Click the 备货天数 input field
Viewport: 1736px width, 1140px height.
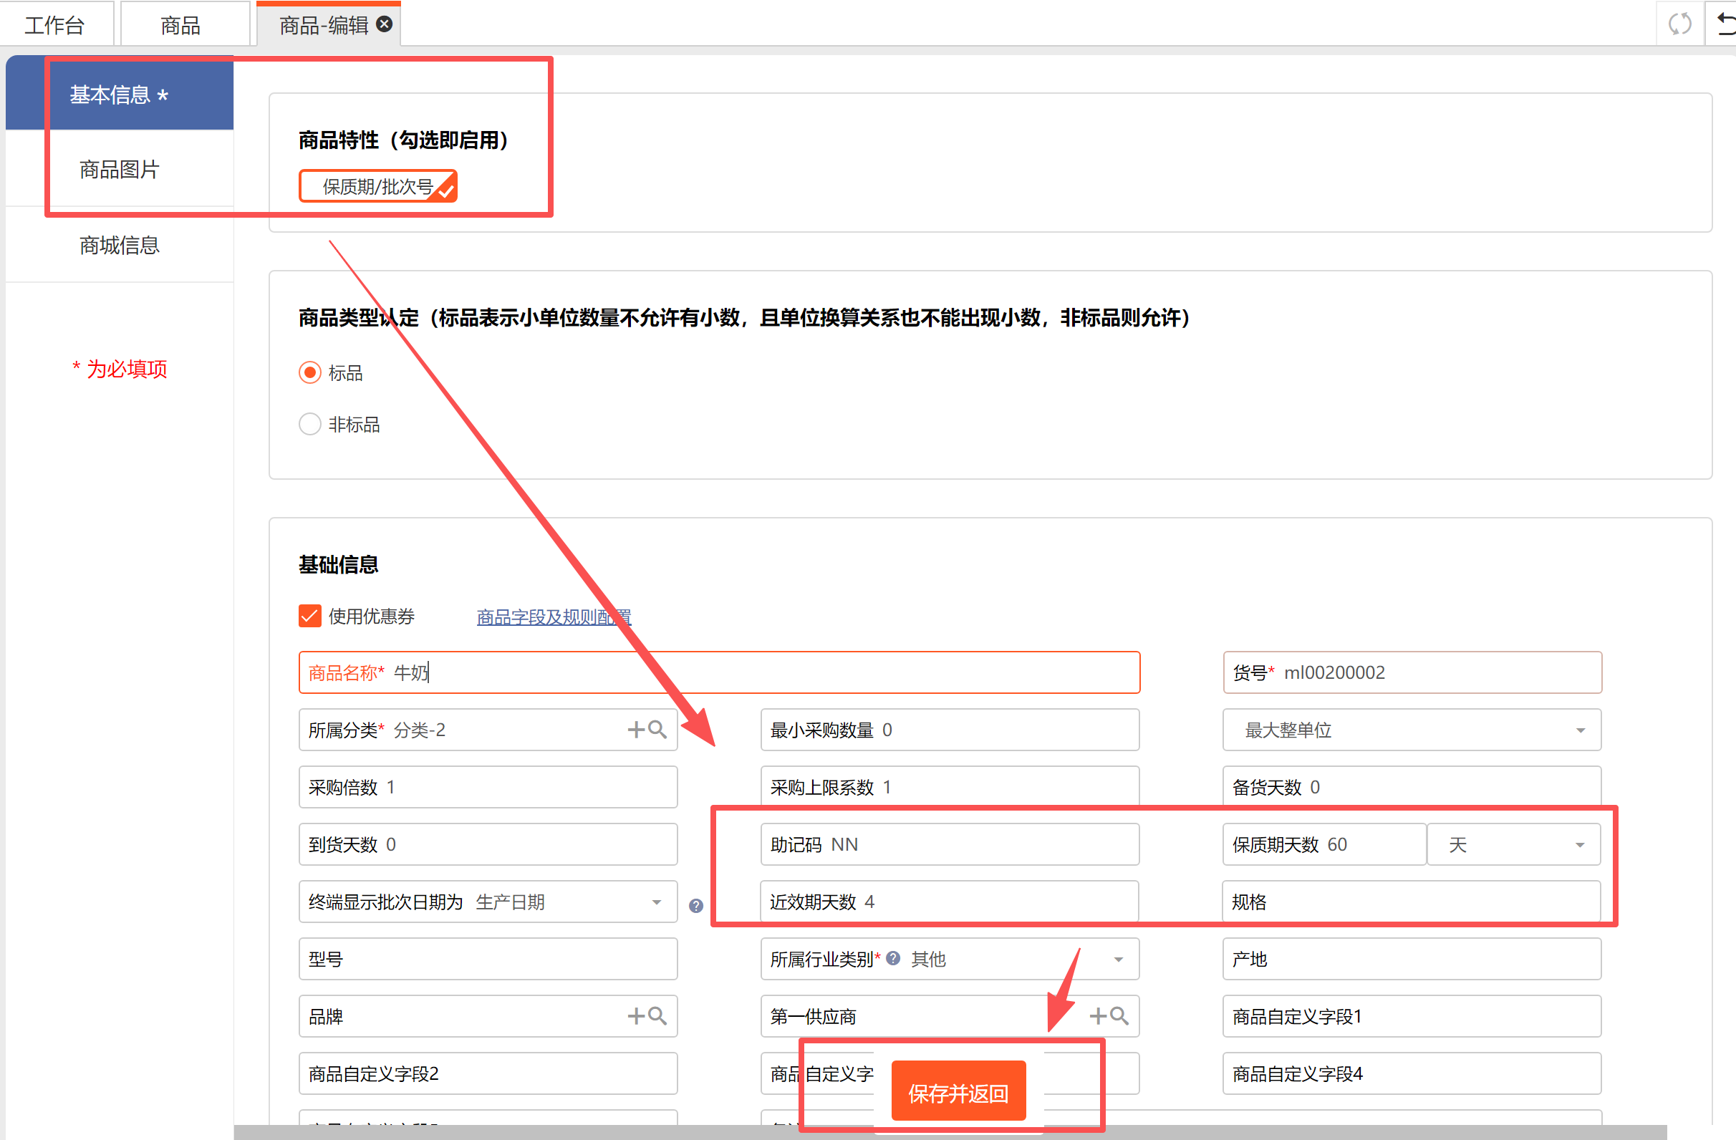pyautogui.click(x=1412, y=787)
